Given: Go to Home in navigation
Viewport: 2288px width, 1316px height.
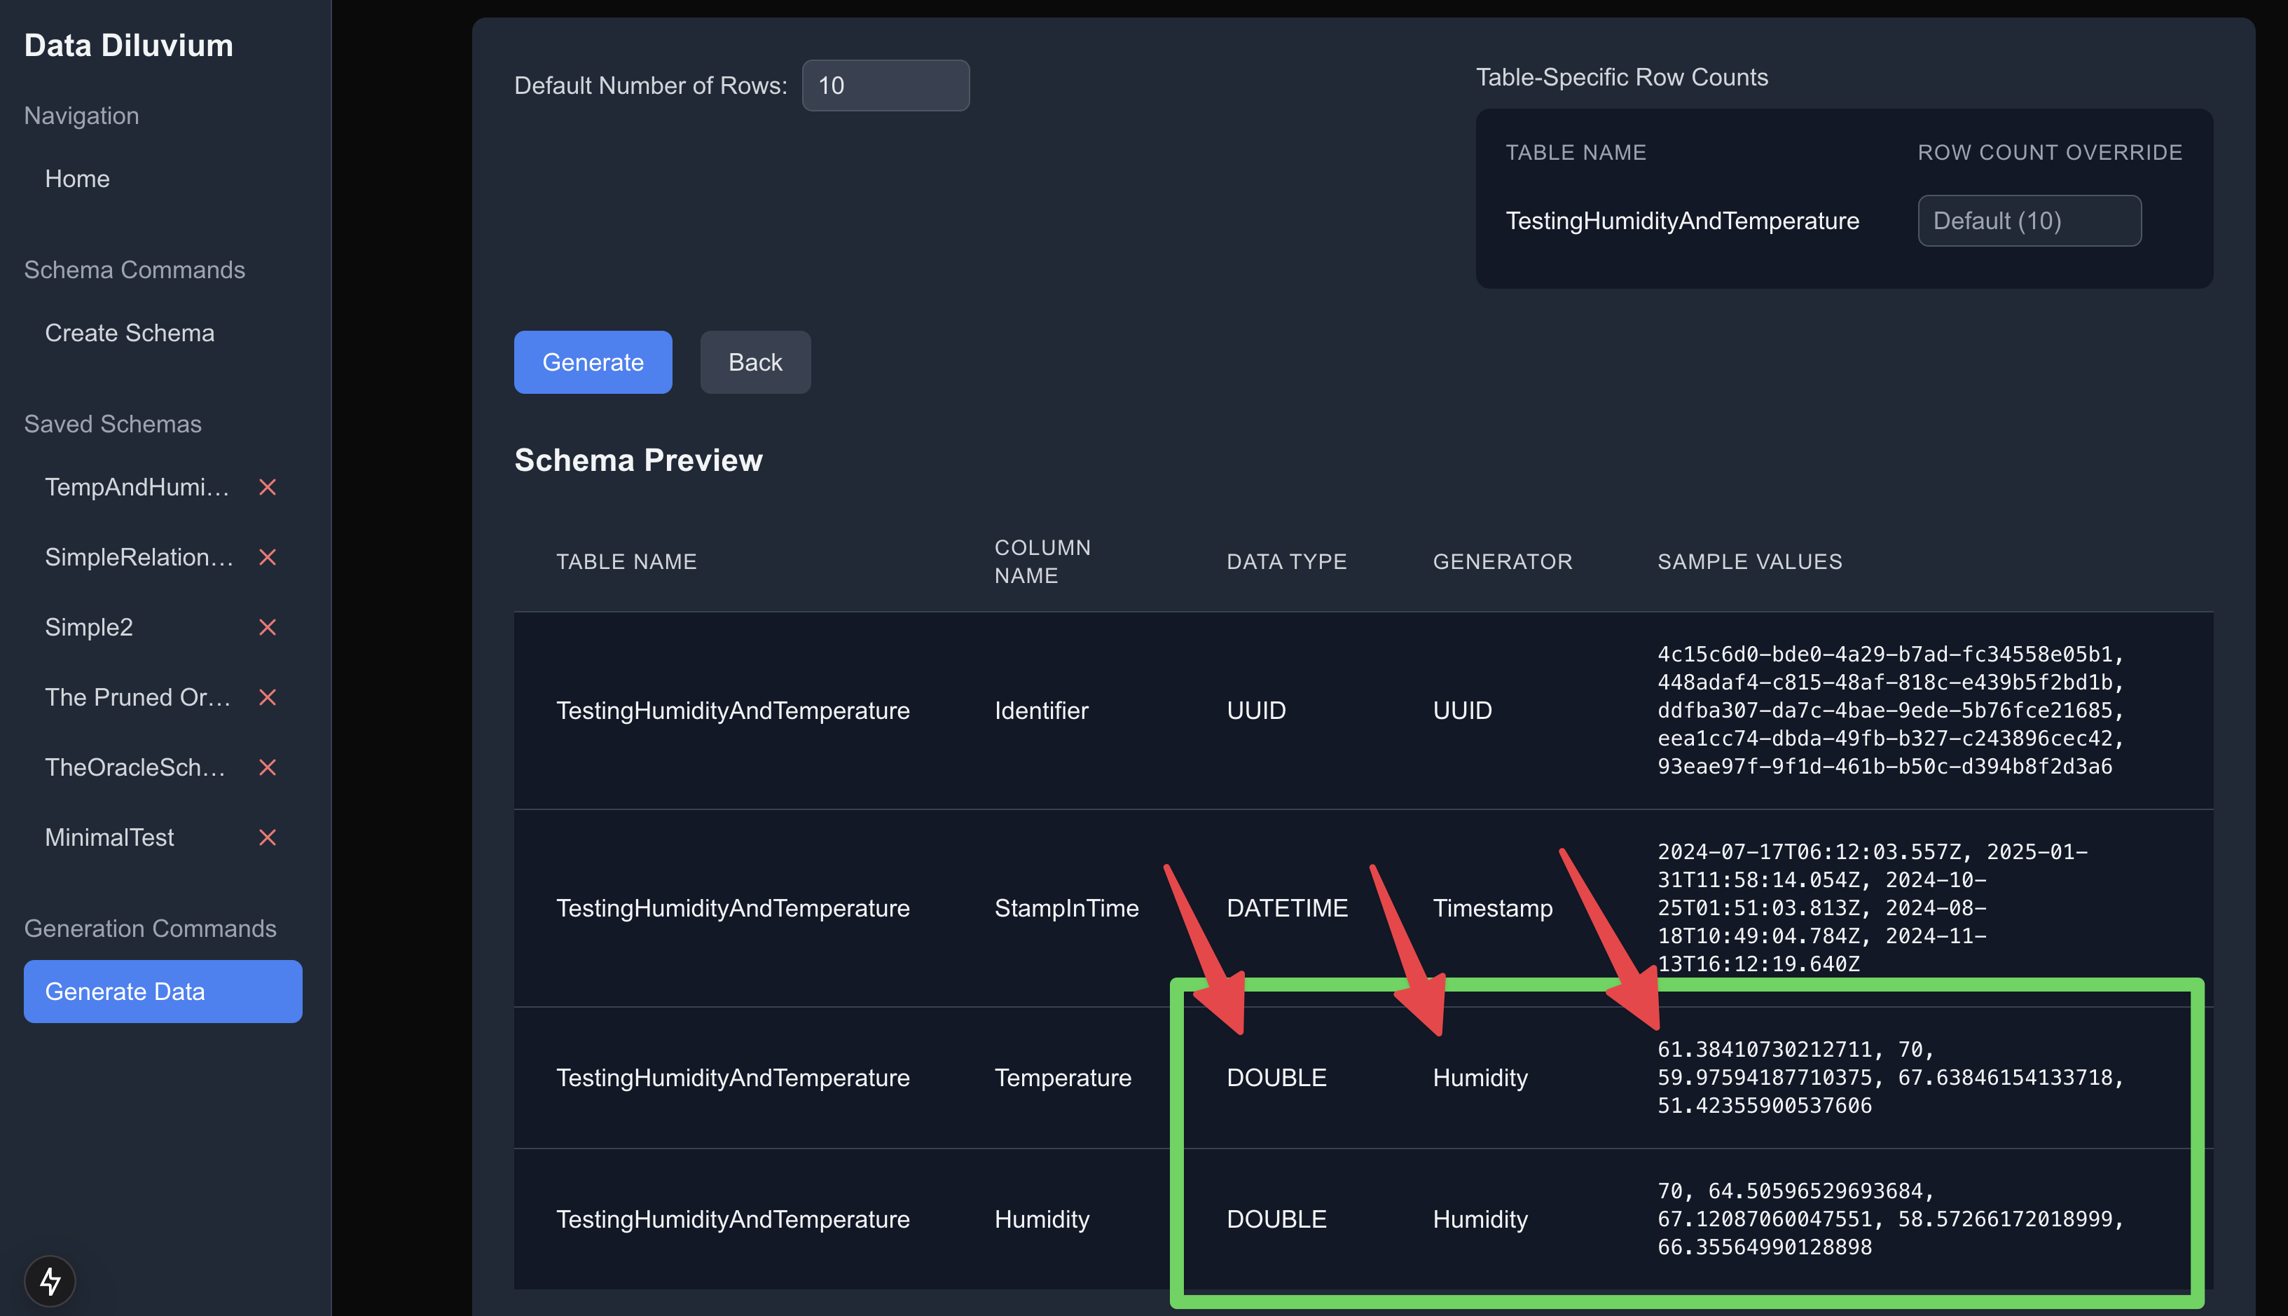Looking at the screenshot, I should coord(77,179).
